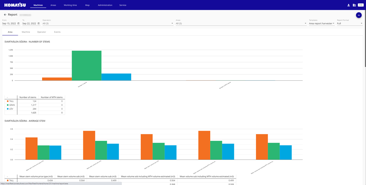Collapse filters with round chevron-up button
Screen dimensions: 366x185
point(359,15)
